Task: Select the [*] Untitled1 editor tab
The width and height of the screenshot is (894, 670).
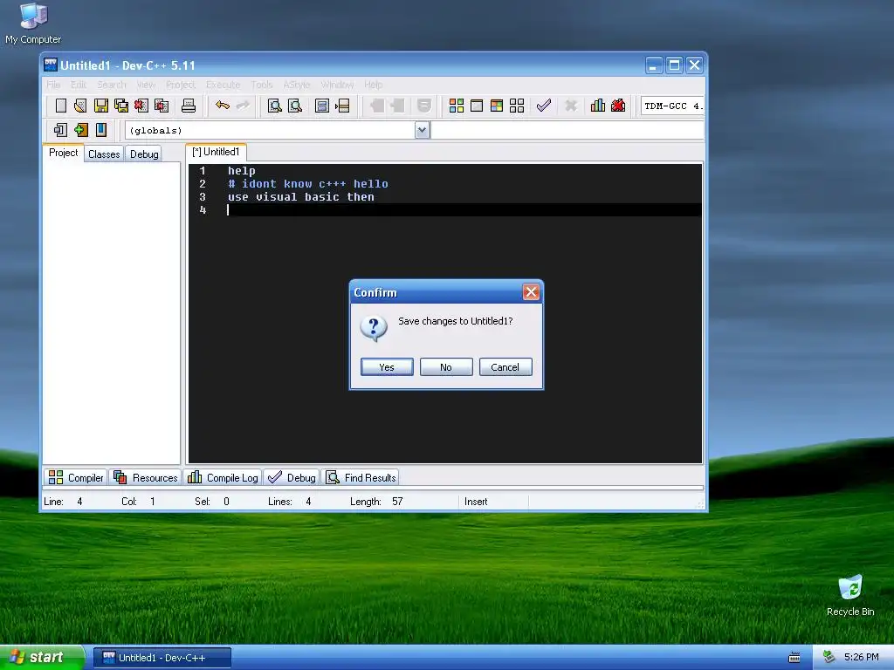Action: tap(217, 152)
